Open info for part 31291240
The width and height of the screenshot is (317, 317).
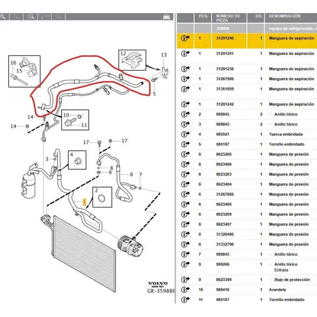tap(185, 38)
